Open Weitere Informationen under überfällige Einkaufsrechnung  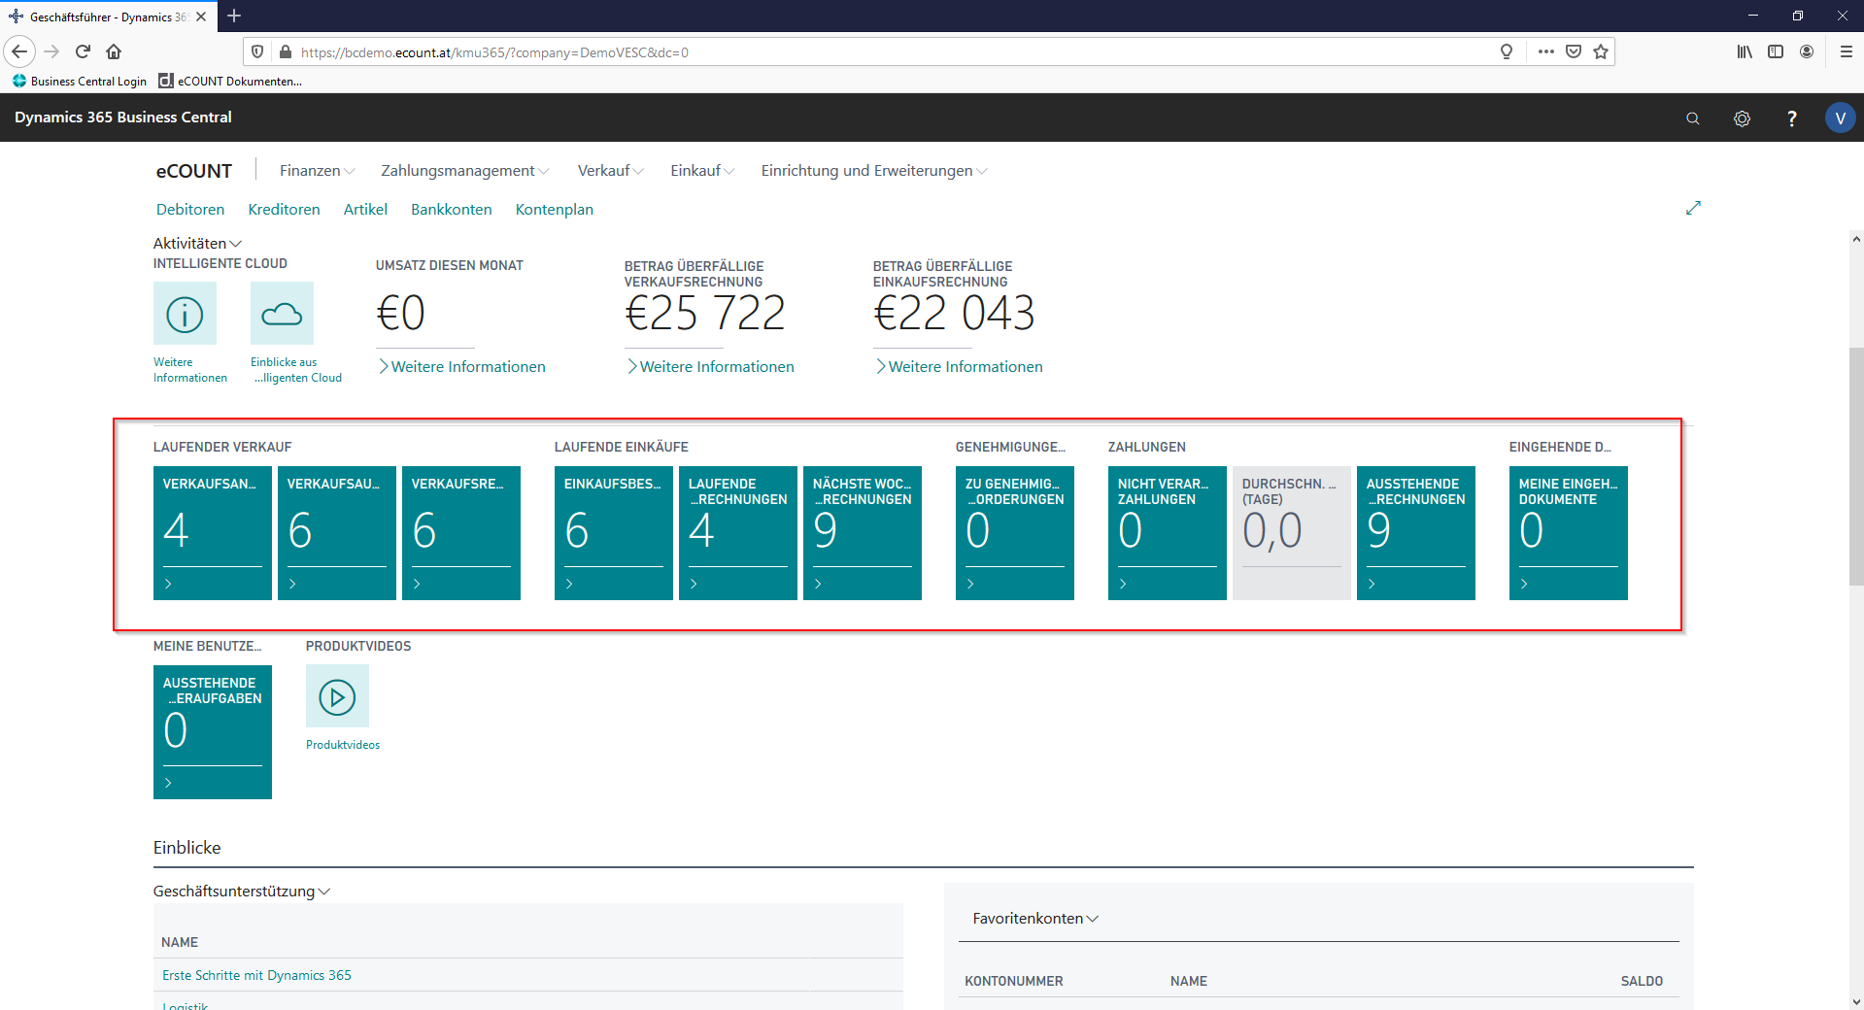[x=959, y=366]
